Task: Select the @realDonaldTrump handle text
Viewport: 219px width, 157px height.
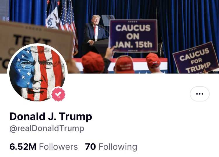Action: click(47, 129)
